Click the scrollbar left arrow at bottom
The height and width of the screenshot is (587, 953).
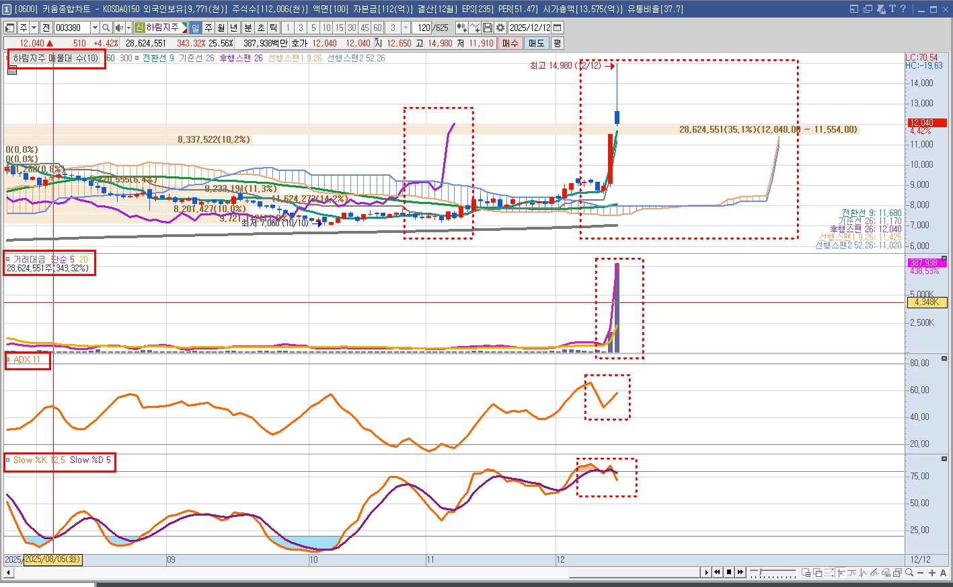9,572
